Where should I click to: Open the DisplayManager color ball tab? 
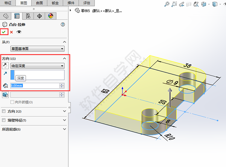pos(50,16)
